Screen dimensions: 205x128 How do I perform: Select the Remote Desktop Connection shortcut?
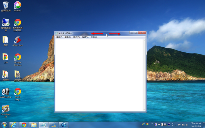click(x=6, y=25)
